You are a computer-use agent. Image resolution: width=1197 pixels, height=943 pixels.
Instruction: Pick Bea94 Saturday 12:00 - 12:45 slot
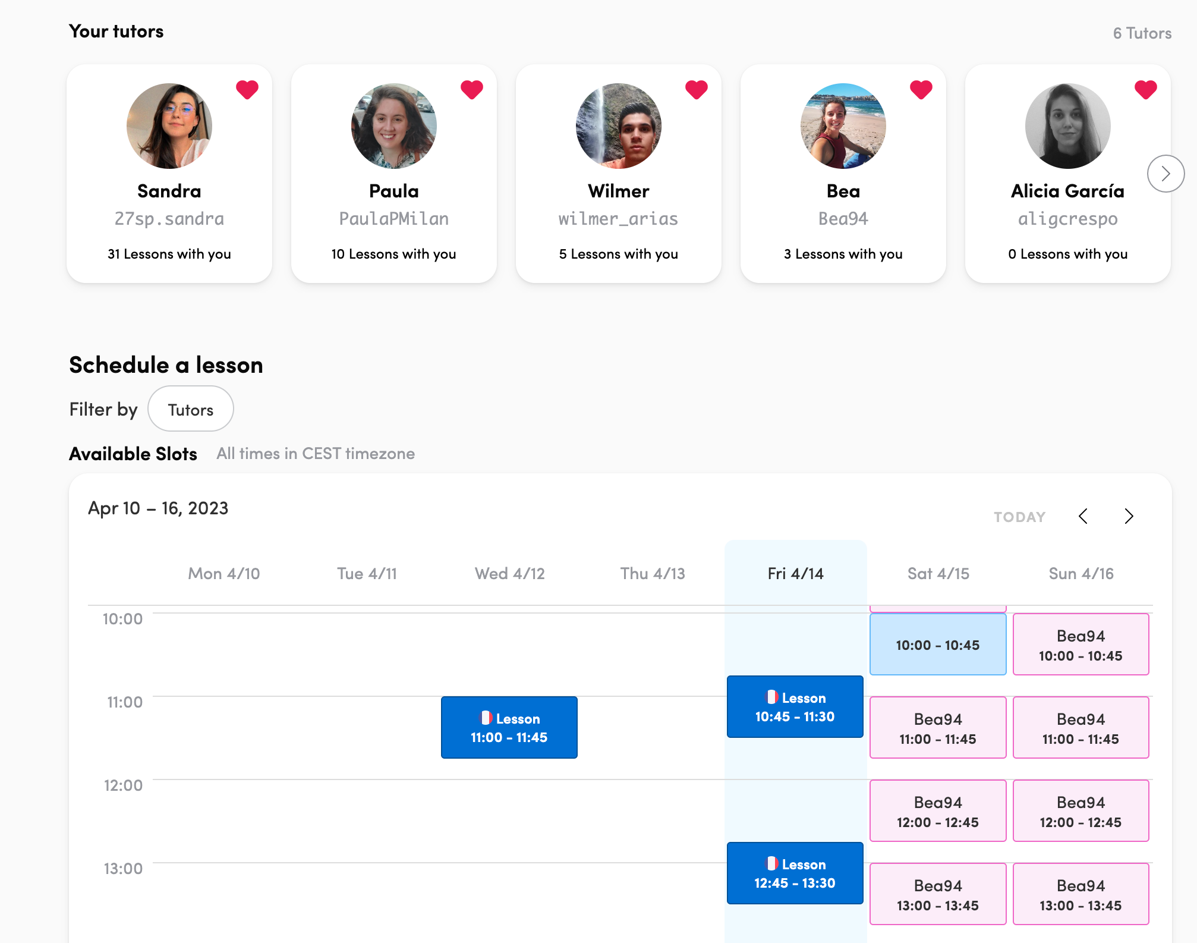937,811
